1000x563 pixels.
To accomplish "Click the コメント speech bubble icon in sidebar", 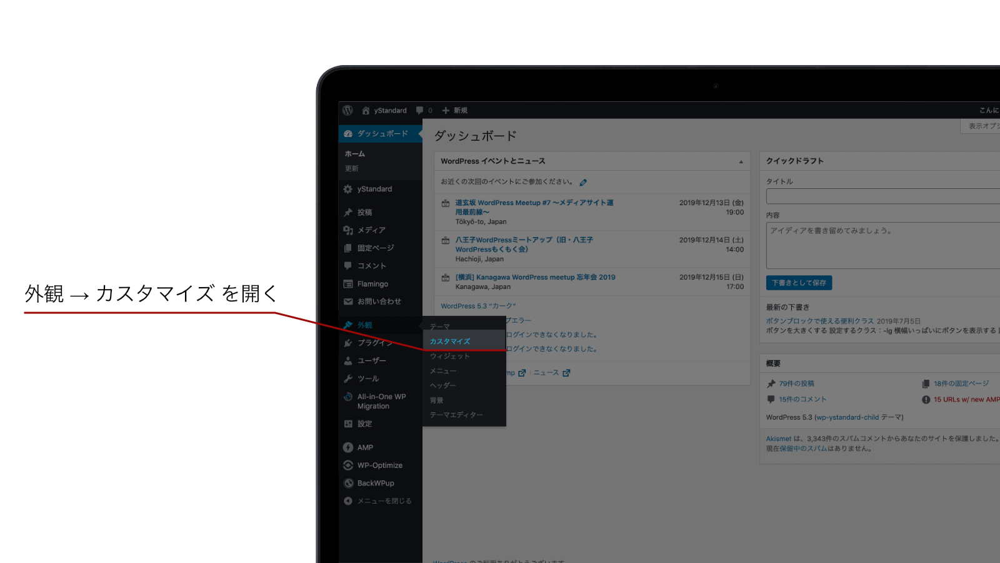I will 348,266.
